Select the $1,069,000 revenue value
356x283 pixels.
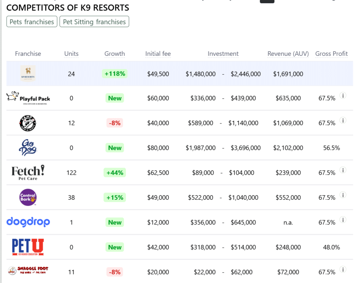288,123
